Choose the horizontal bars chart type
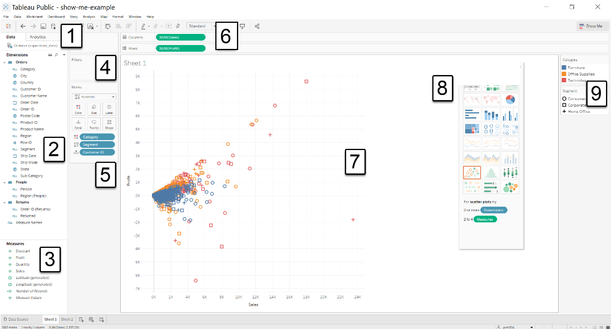 tap(471, 114)
